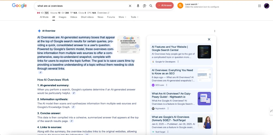Image resolution: width=273 pixels, height=135 pixels.
Task: Expand the Tools dropdown
Action: tap(134, 17)
